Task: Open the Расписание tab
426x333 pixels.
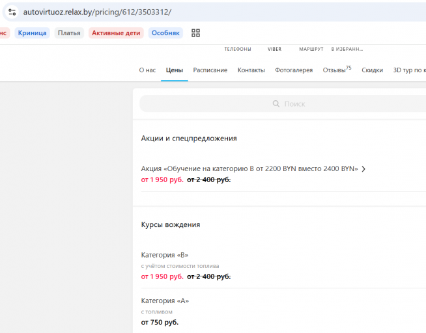Action: coord(210,70)
